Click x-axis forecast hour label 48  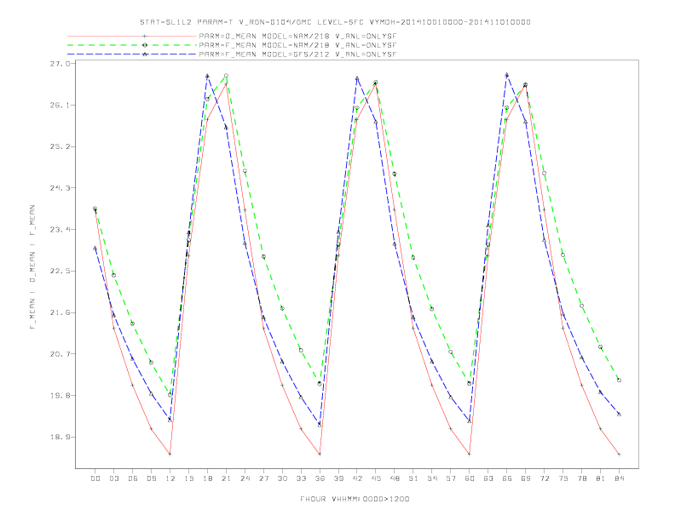pyautogui.click(x=395, y=478)
